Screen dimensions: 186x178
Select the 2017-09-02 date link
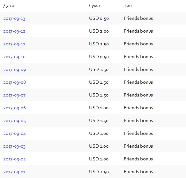click(x=14, y=159)
